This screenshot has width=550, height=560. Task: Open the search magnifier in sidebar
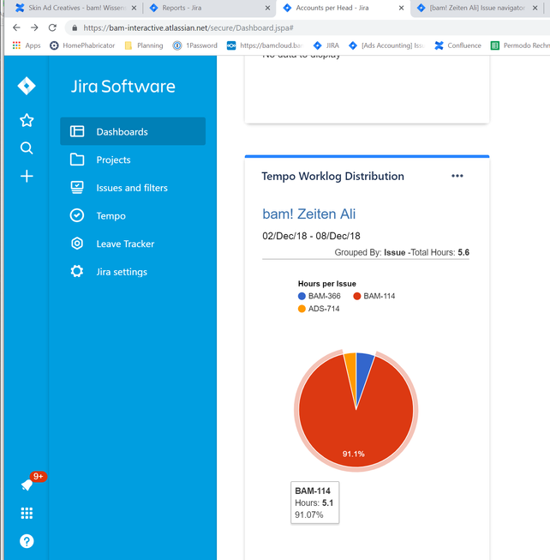(x=27, y=148)
